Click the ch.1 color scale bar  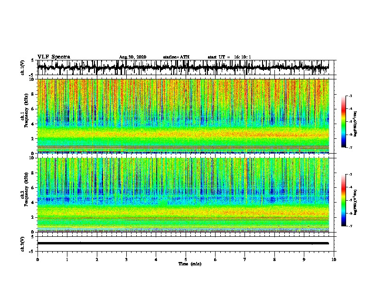coord(343,122)
